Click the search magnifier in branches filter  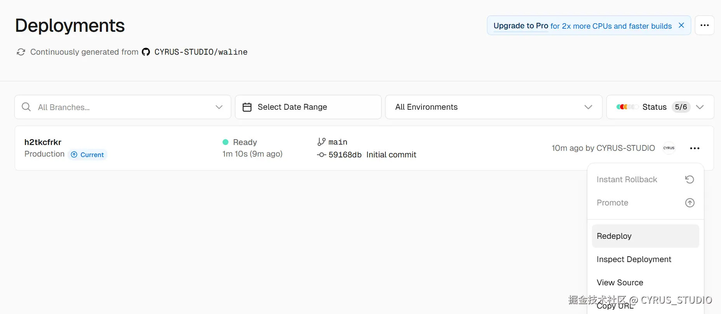click(26, 107)
